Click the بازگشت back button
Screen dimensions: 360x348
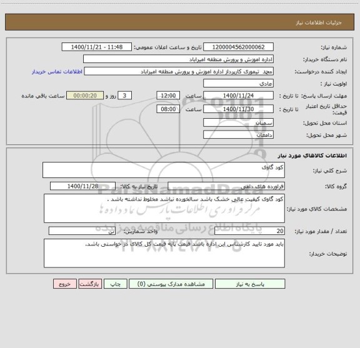coord(90,284)
